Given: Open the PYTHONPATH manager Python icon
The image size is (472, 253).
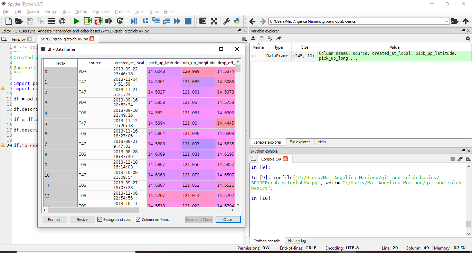Looking at the screenshot, I should tap(237, 21).
